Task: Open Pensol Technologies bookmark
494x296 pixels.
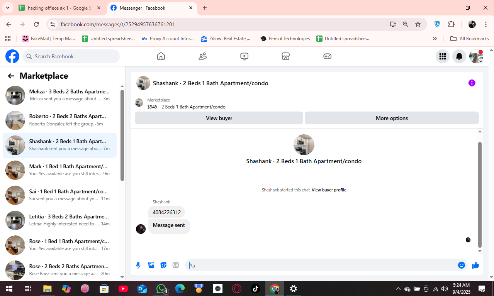Action: (285, 39)
